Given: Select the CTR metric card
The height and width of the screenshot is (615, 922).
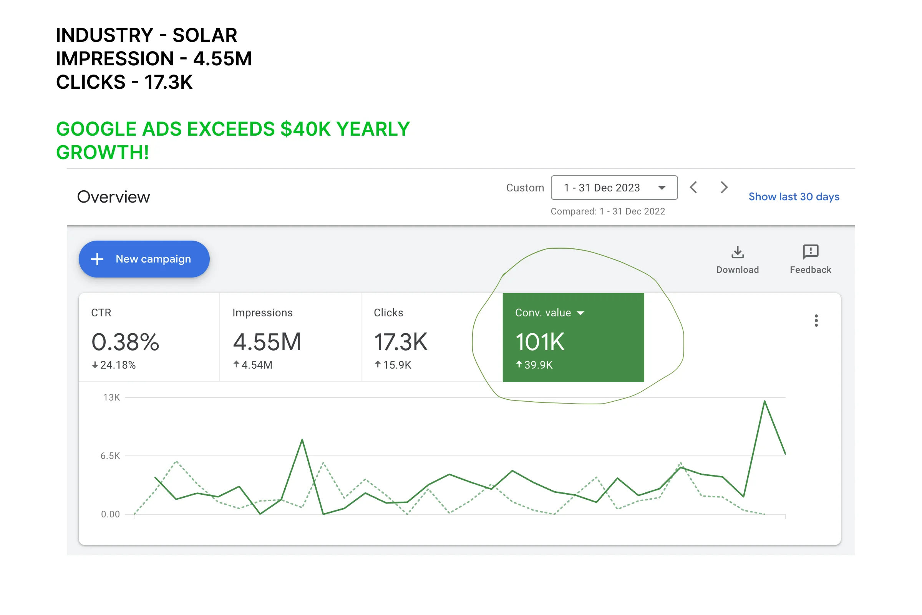Looking at the screenshot, I should point(149,337).
